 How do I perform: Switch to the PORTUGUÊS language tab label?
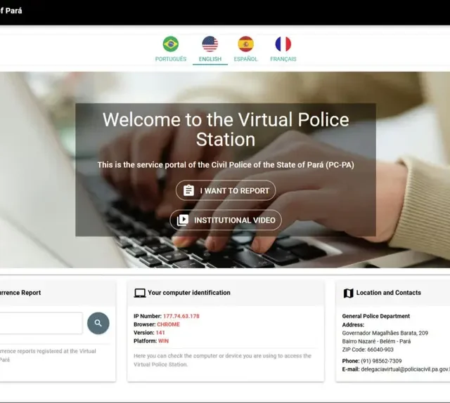coord(171,59)
